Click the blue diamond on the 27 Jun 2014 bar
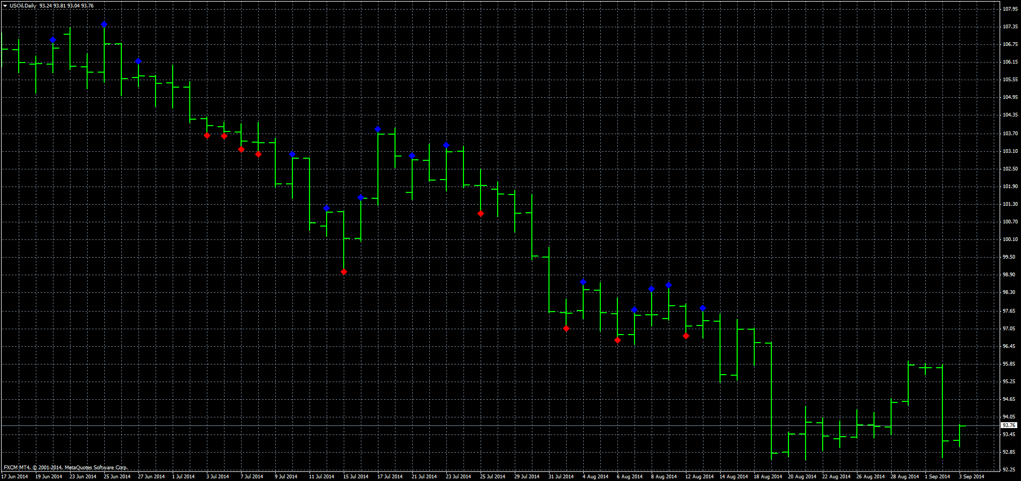Screen dimensions: 1021x481 coord(138,61)
